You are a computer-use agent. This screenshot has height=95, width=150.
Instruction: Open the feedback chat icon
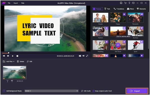pos(133,3)
